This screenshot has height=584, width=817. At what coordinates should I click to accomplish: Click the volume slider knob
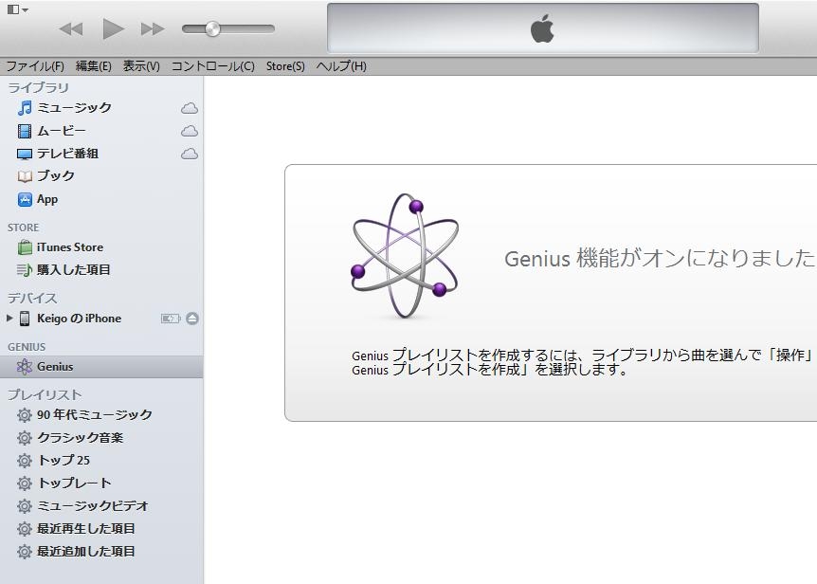pos(212,28)
